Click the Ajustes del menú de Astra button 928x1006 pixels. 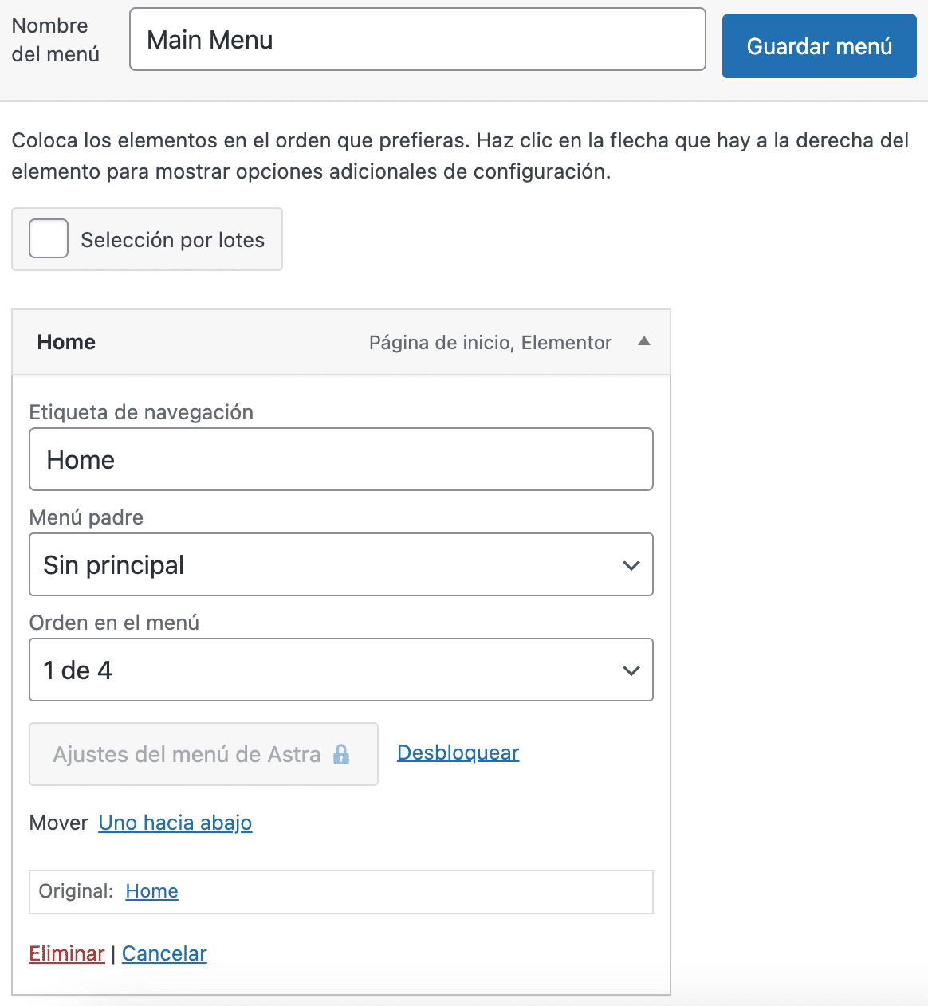187,754
